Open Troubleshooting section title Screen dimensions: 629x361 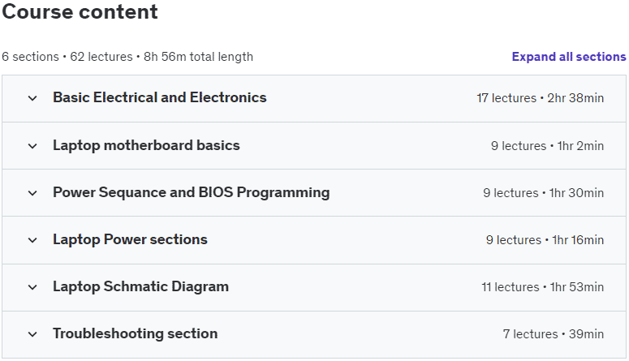point(136,333)
